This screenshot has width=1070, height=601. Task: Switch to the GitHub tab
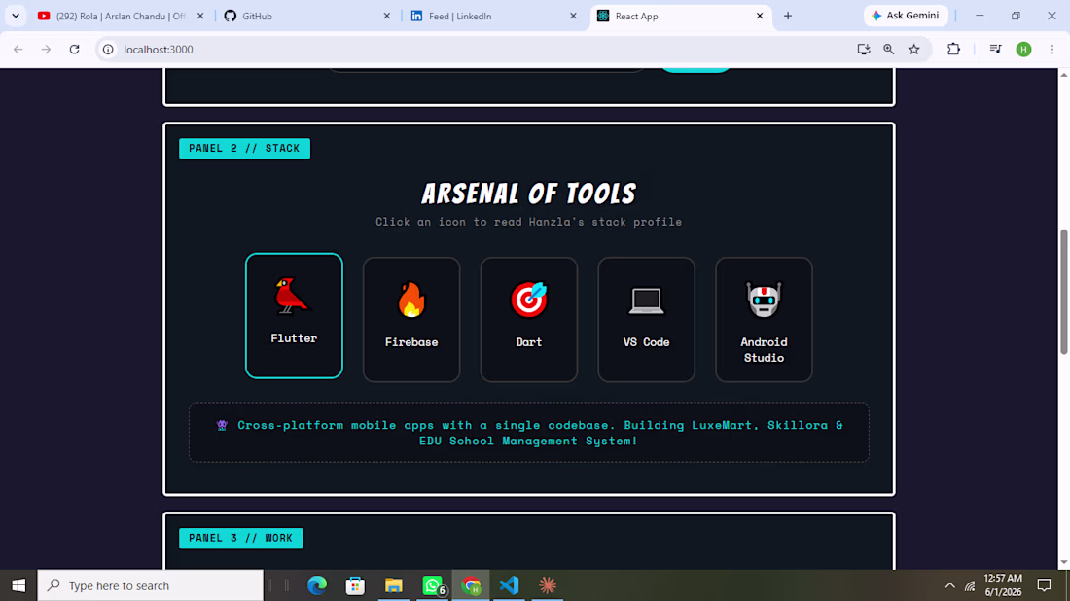[307, 16]
